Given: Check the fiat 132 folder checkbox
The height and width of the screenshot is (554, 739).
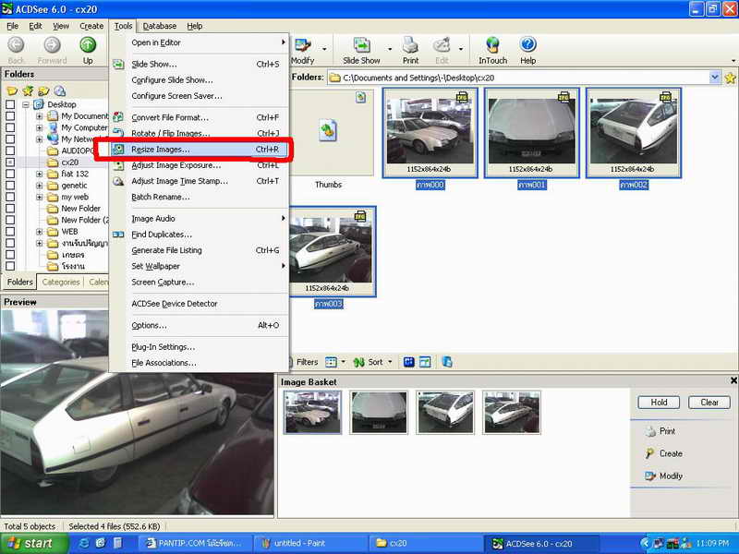Looking at the screenshot, I should (x=10, y=174).
